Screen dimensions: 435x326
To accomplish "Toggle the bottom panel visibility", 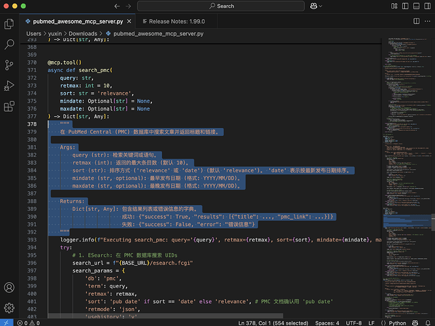I will 417,6.
